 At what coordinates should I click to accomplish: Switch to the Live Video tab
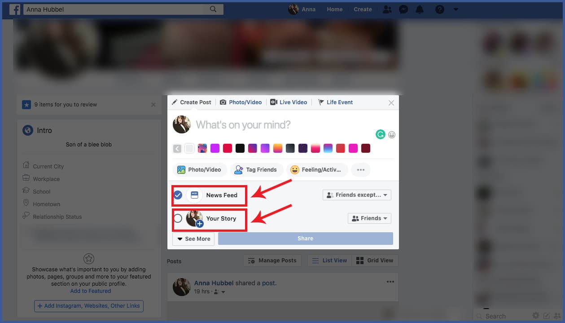tap(289, 102)
